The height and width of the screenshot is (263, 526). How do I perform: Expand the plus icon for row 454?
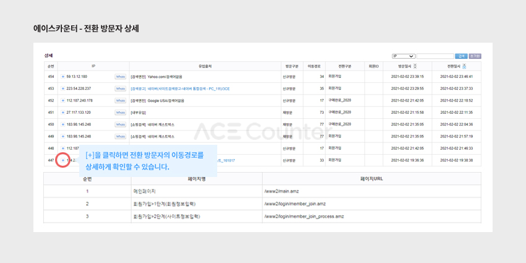pyautogui.click(x=63, y=77)
